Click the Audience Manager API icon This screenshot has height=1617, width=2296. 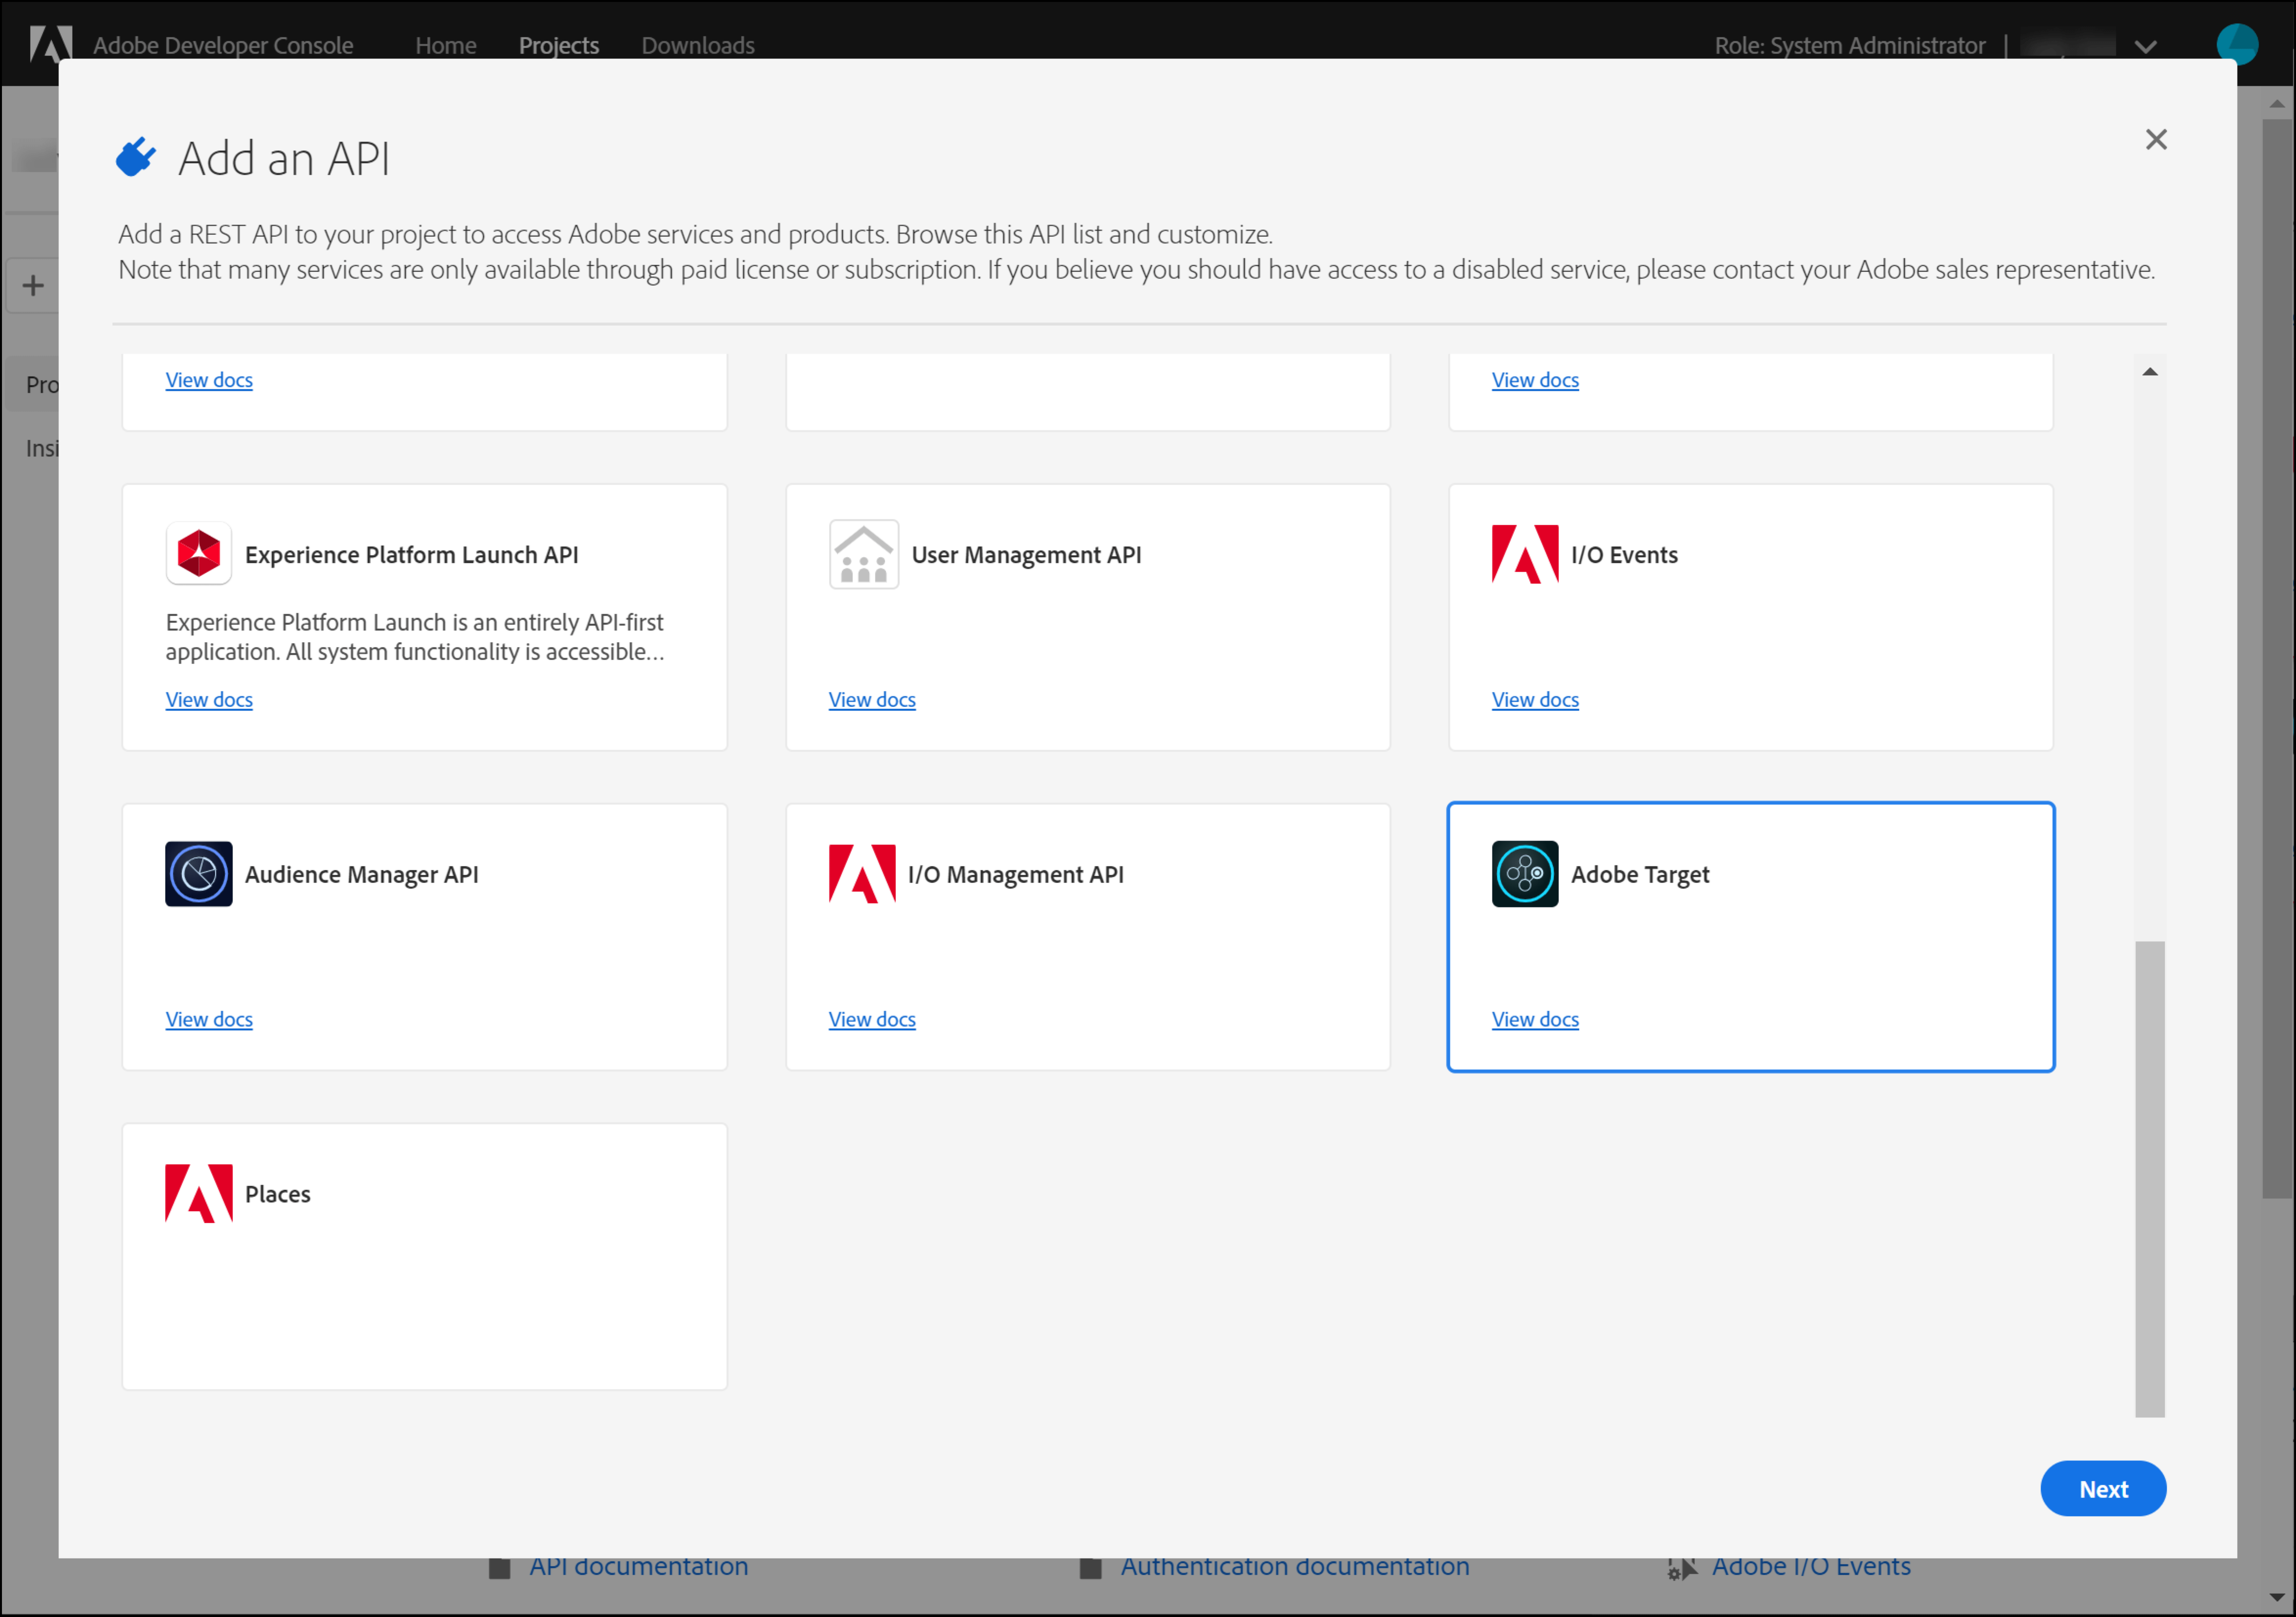coord(198,873)
